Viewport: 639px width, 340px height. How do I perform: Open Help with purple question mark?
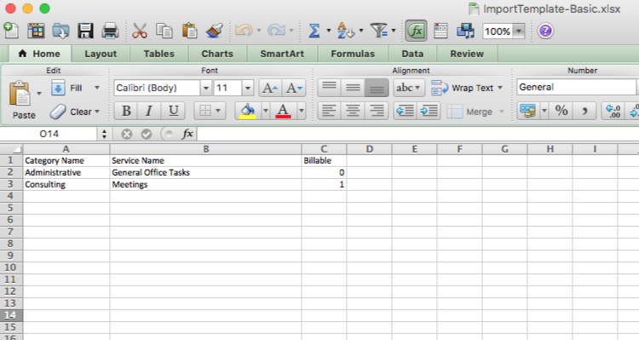click(x=545, y=31)
